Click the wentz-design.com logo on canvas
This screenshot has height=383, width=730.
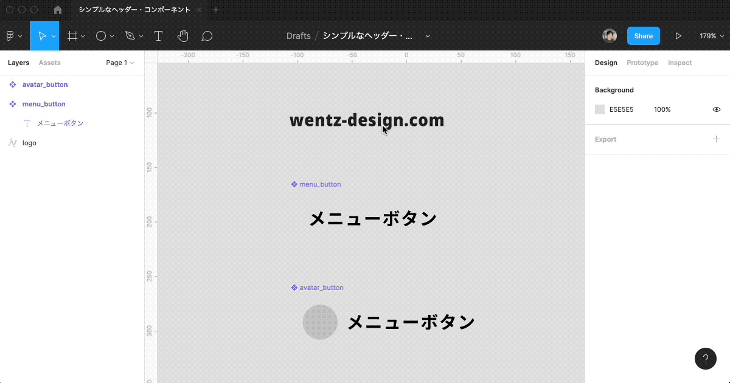click(x=367, y=120)
